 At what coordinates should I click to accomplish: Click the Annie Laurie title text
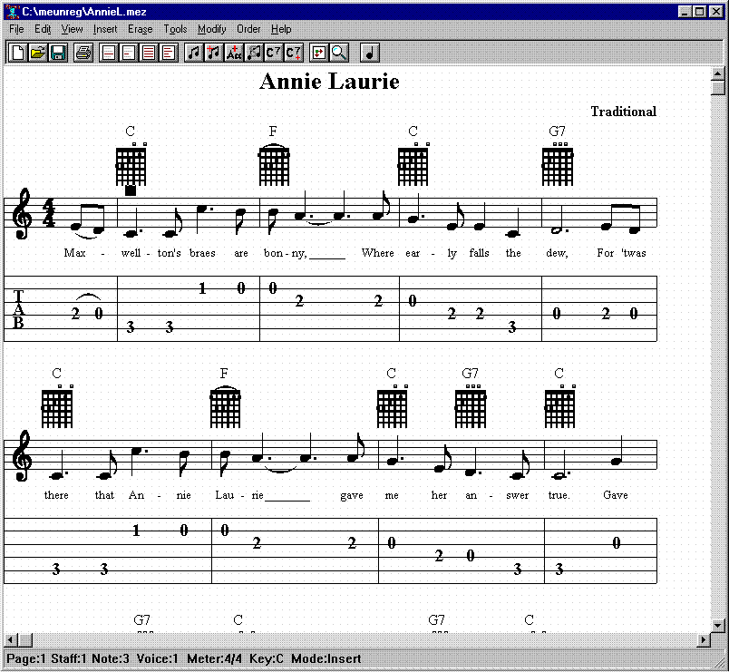(329, 82)
